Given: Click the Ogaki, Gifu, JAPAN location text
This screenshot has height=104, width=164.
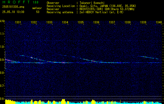Looking at the screenshot, I should (x=108, y=6).
